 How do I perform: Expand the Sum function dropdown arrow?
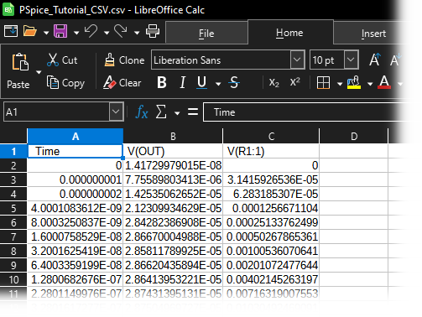[x=177, y=113]
